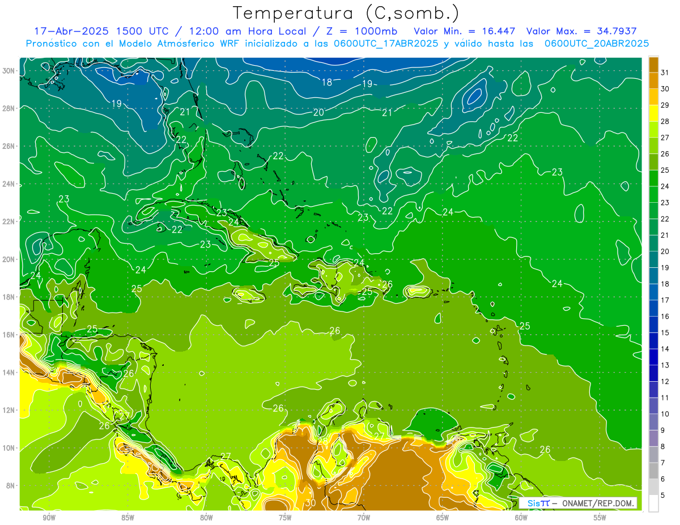
Task: Click the 6 label on the color scale
Action: pyautogui.click(x=664, y=479)
